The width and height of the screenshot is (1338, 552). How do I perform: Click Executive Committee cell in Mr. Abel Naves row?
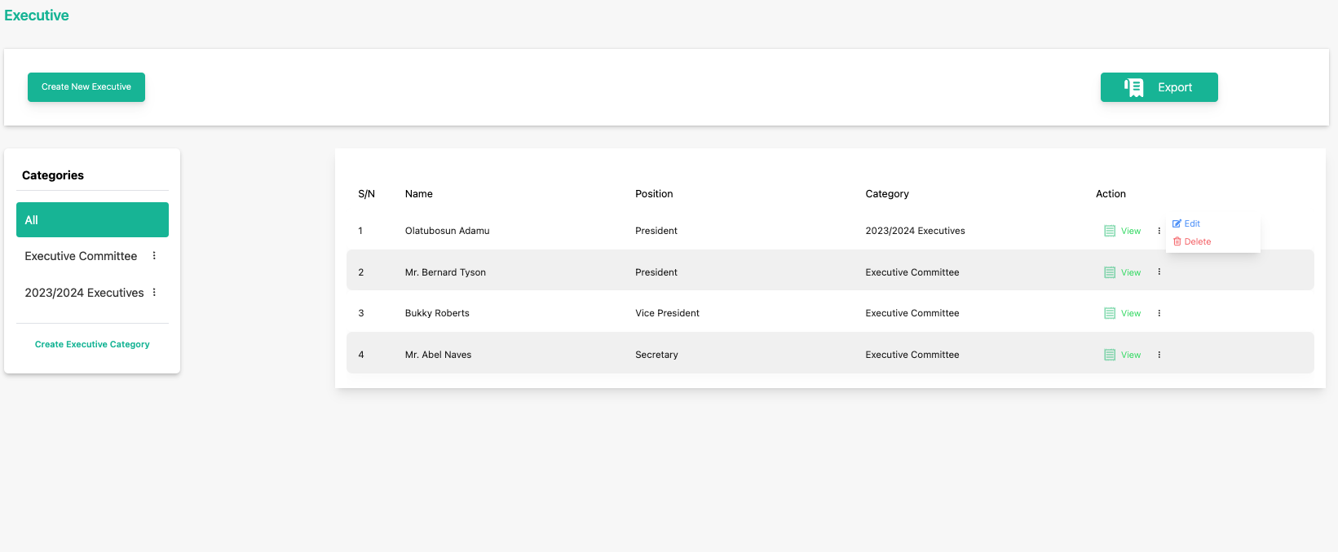point(912,355)
